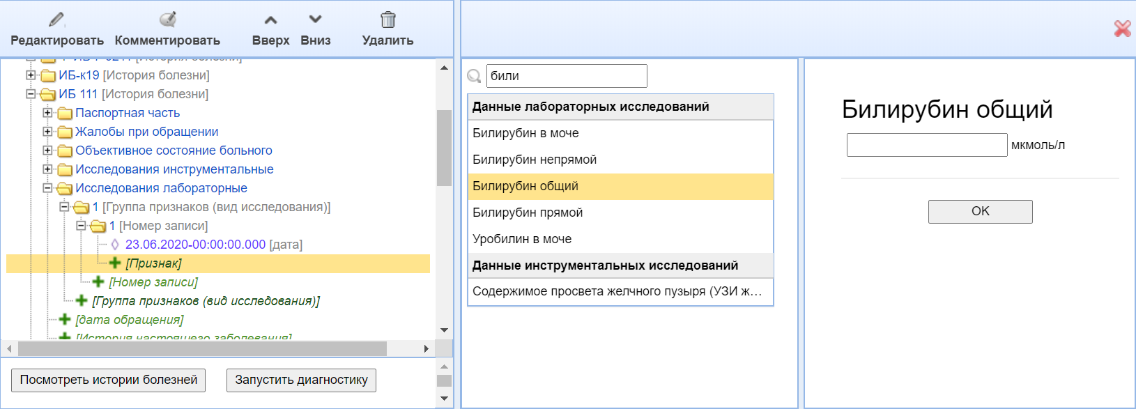Expand the ИБ-к19 tree node
Viewport: 1136px width, 409px height.
[31, 75]
